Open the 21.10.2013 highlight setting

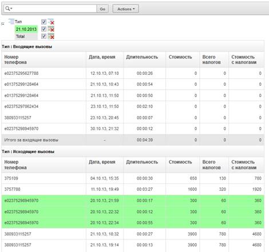[x=26, y=29]
